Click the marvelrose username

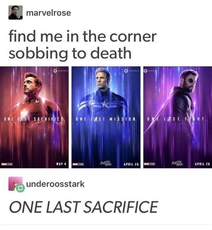point(48,13)
